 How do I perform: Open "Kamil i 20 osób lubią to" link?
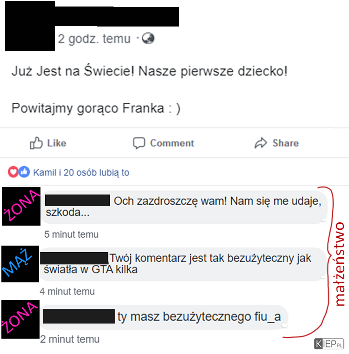pos(81,173)
